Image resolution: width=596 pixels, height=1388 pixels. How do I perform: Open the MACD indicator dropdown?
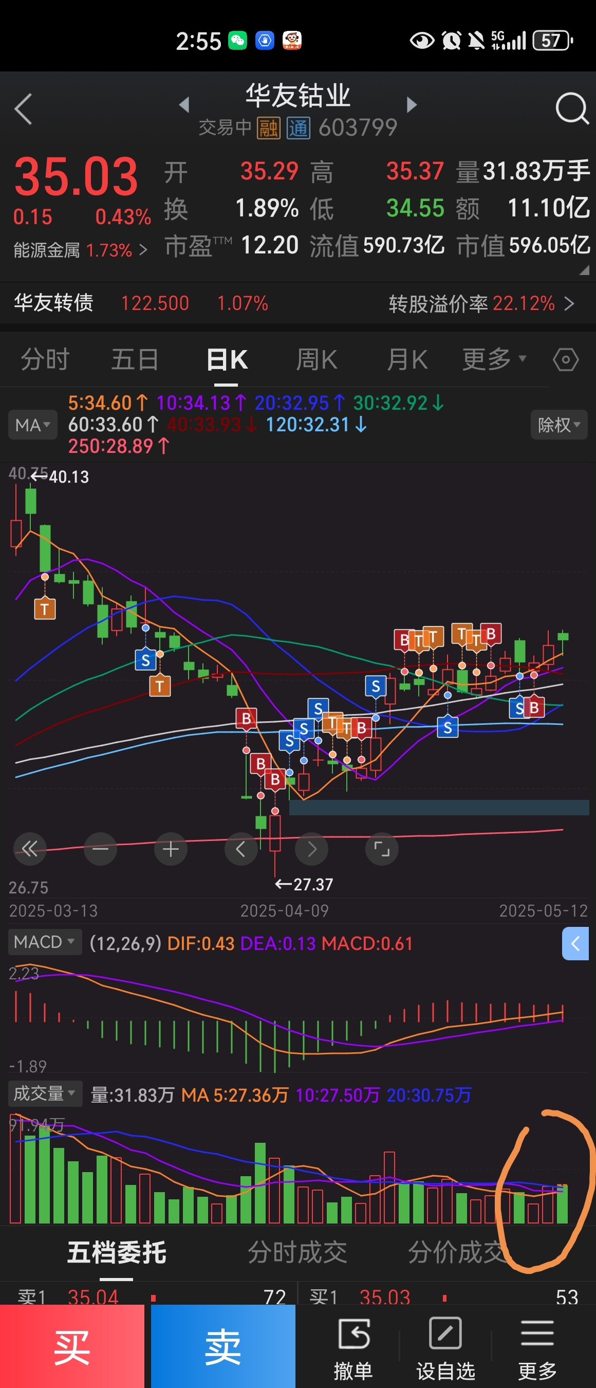(x=45, y=942)
